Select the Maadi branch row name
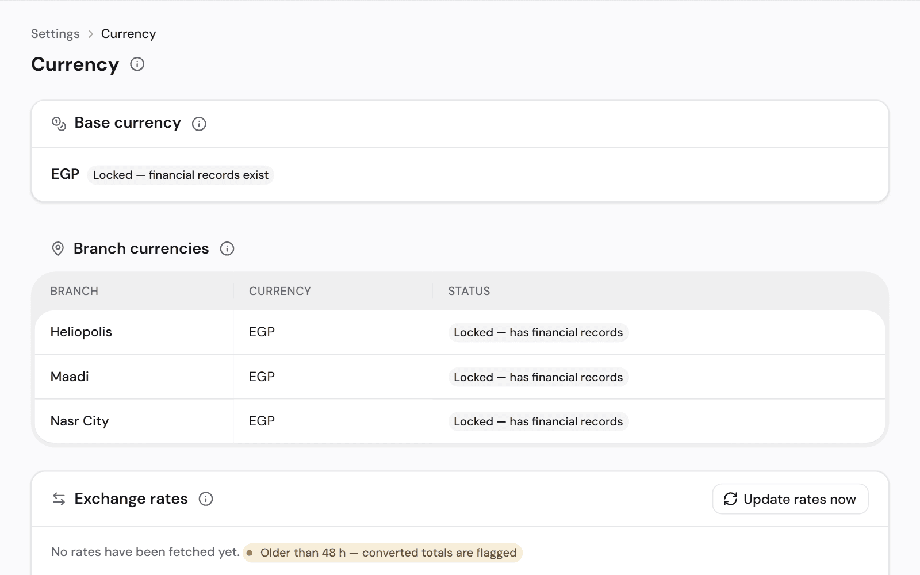 tap(70, 377)
